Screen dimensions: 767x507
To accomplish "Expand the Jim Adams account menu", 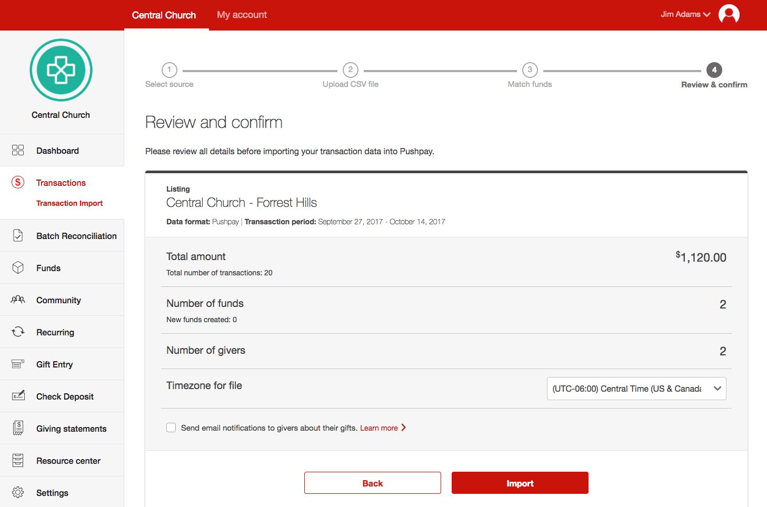I will 685,14.
